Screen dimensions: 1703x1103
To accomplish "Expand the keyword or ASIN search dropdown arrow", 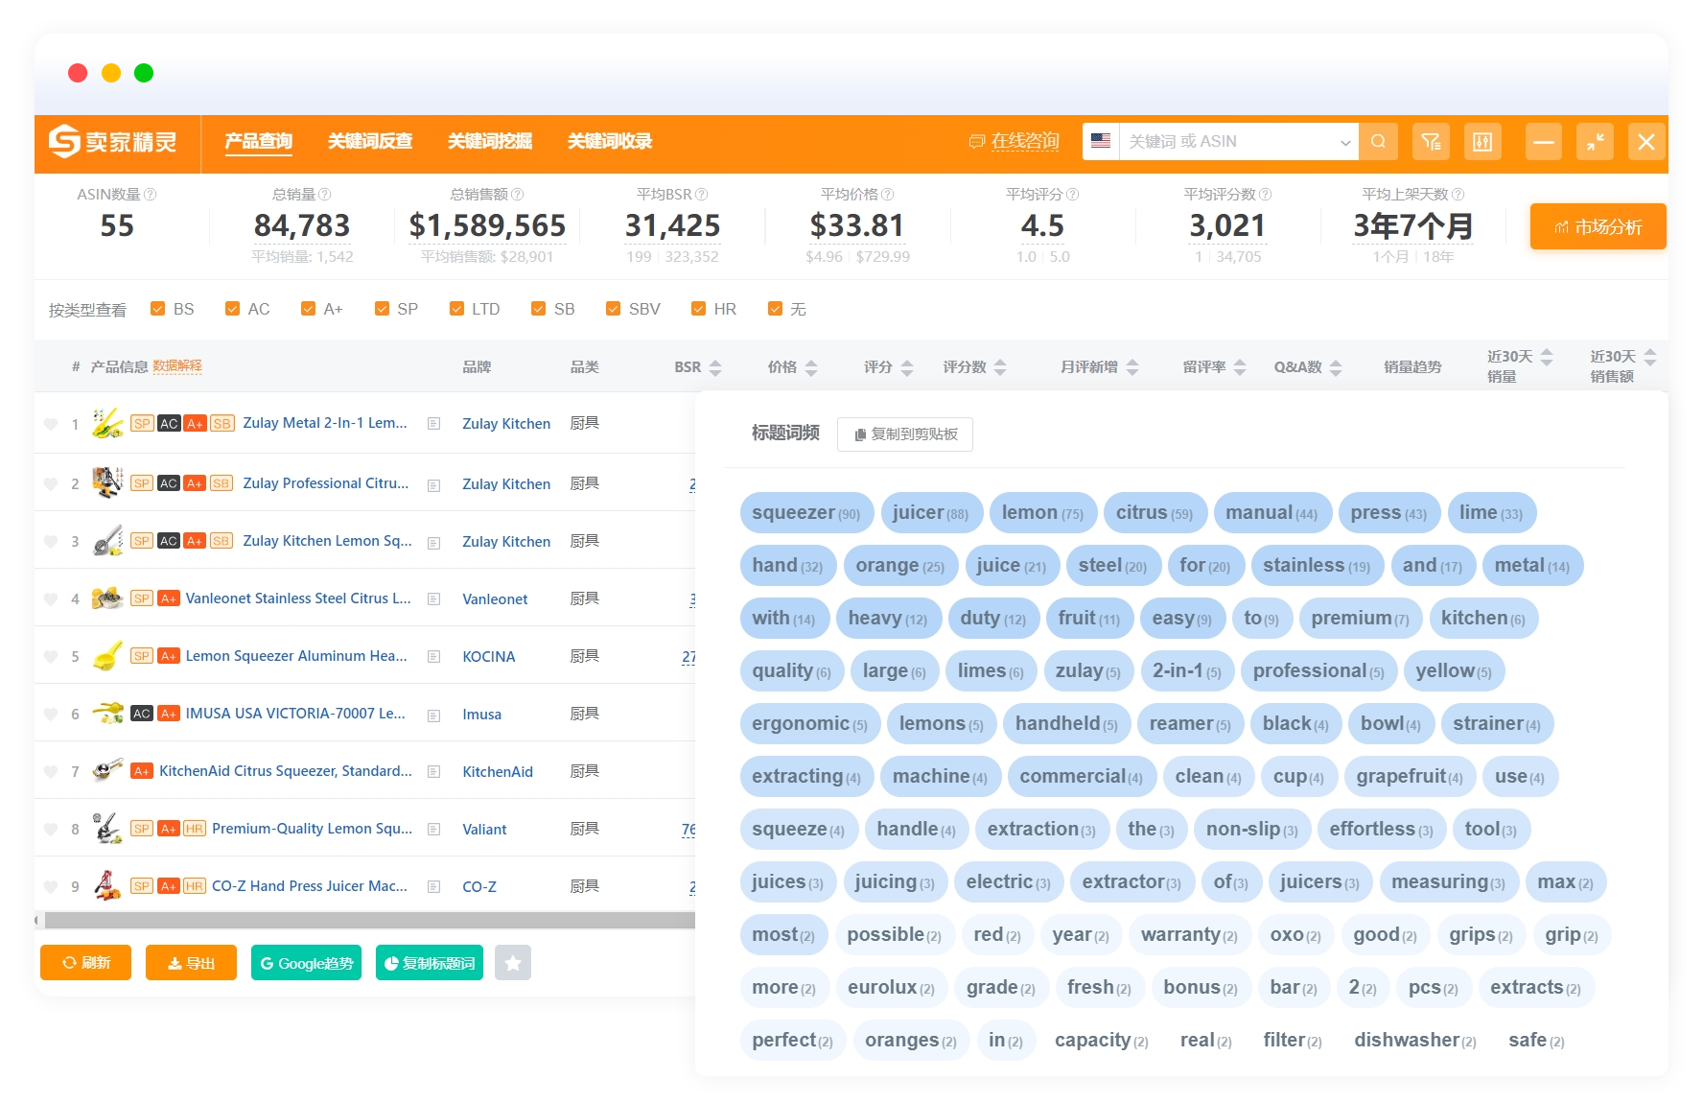I will click(x=1345, y=143).
